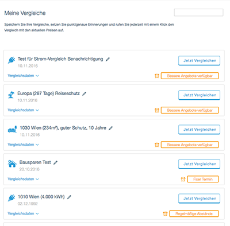The width and height of the screenshot is (230, 226).
Task: Expand Vergleichsdaten for Europa Reiseschutz
Action: [x=23, y=110]
